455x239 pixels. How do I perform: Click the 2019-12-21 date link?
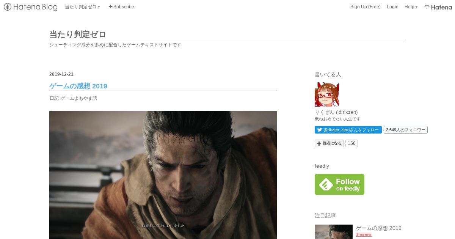[61, 74]
